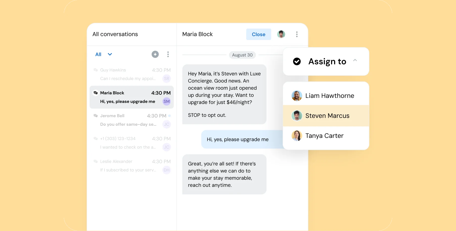Viewport: 456px width, 231px height.
Task: Click the black checkmark icon beside Assign to
Action: coord(297,61)
